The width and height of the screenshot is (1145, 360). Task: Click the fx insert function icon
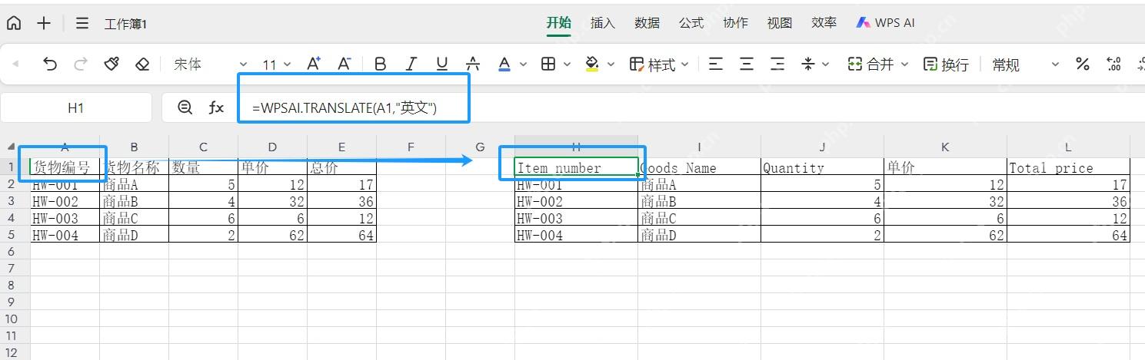point(216,107)
